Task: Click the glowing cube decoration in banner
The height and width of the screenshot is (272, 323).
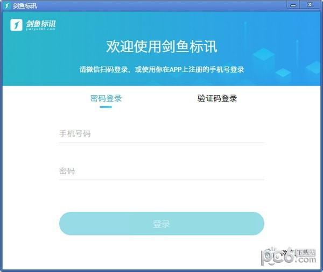Action: [264, 55]
